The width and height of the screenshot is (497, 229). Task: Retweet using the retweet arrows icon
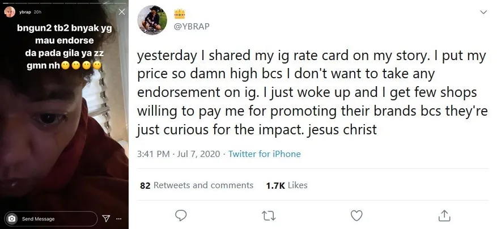pos(269,216)
